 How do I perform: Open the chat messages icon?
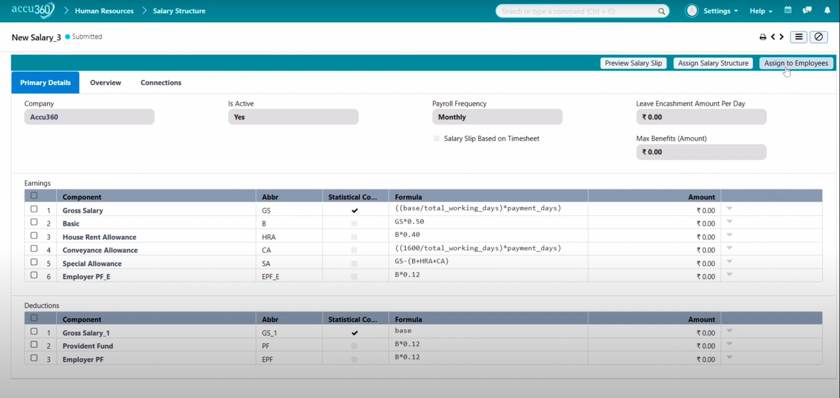(807, 10)
